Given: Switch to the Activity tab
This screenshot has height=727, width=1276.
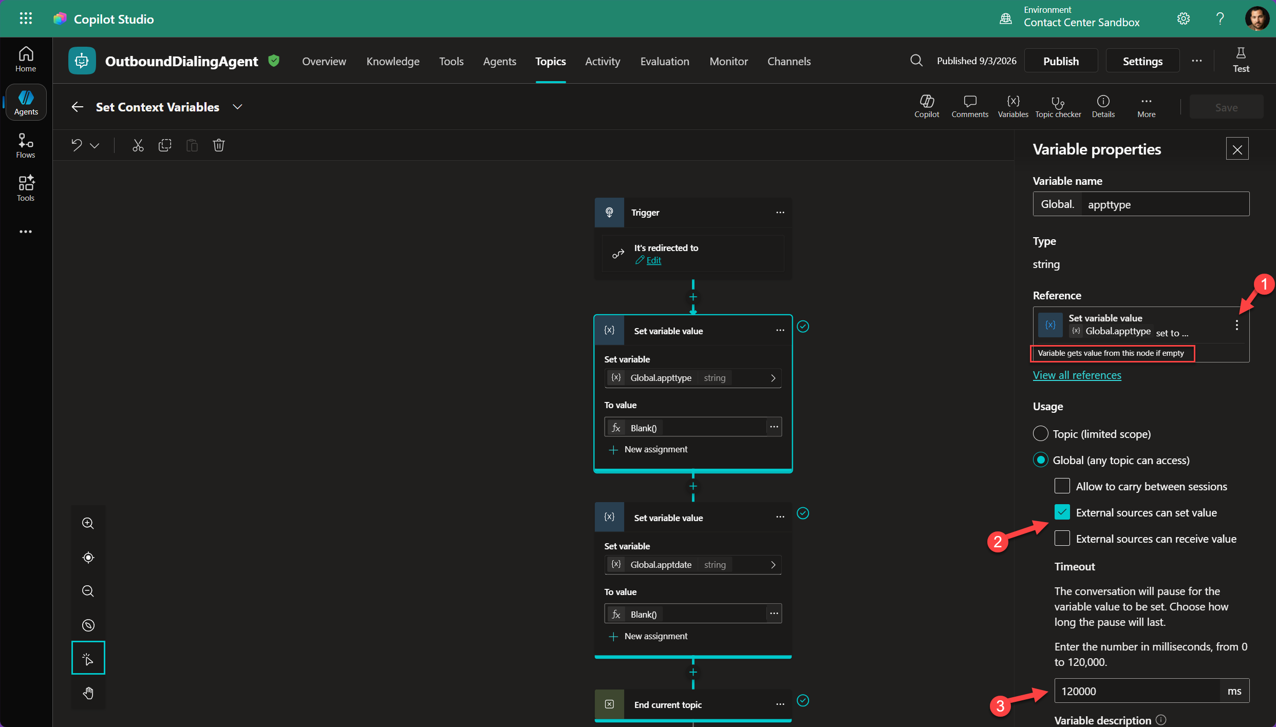Looking at the screenshot, I should (x=603, y=61).
